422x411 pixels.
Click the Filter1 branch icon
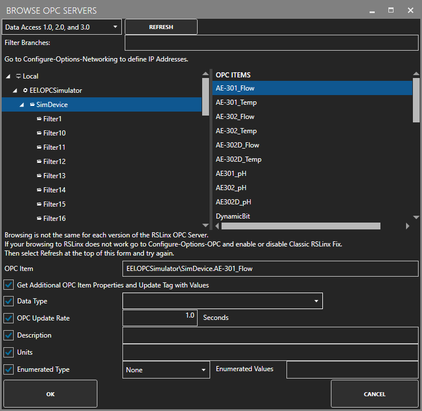(x=39, y=119)
